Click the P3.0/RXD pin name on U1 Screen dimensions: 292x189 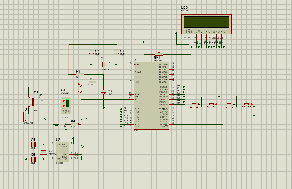pos(163,109)
